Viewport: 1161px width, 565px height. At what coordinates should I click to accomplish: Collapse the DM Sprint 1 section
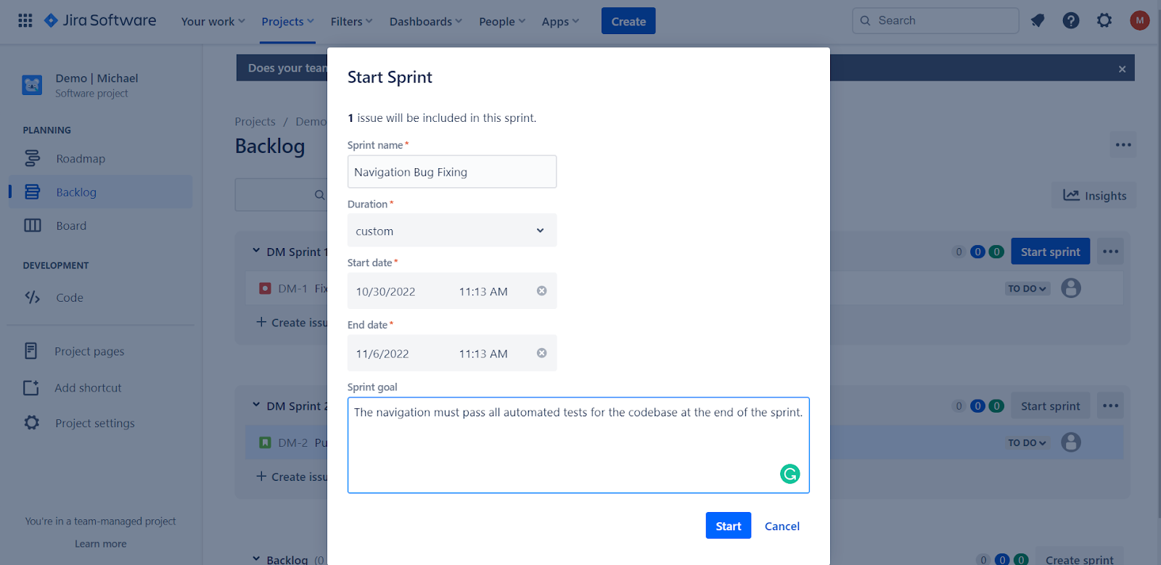pyautogui.click(x=256, y=251)
